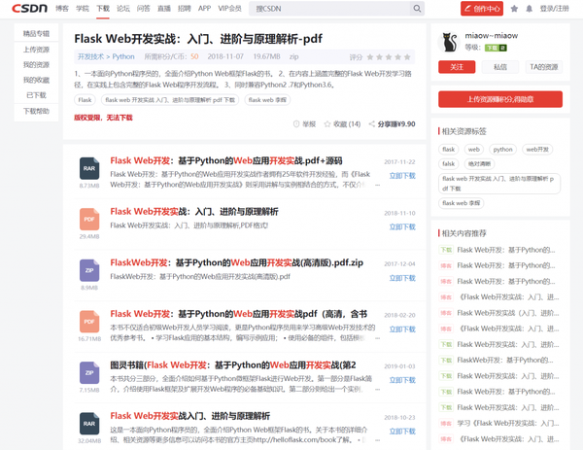Viewport: 583px width, 450px height.
Task: Open VIP会员 in the top navigation
Action: click(x=229, y=8)
